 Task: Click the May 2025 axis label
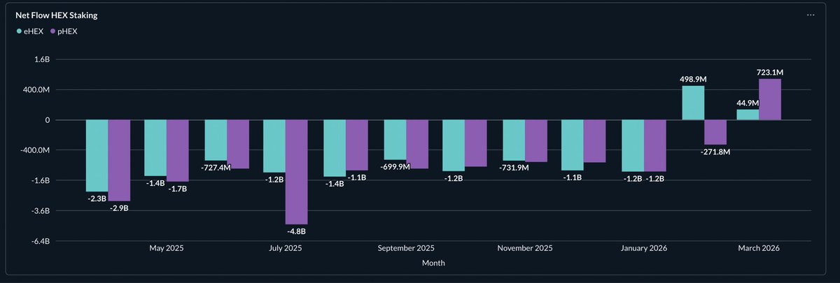pyautogui.click(x=167, y=249)
